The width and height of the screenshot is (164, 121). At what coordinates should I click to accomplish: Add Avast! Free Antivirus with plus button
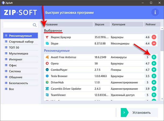154,57
